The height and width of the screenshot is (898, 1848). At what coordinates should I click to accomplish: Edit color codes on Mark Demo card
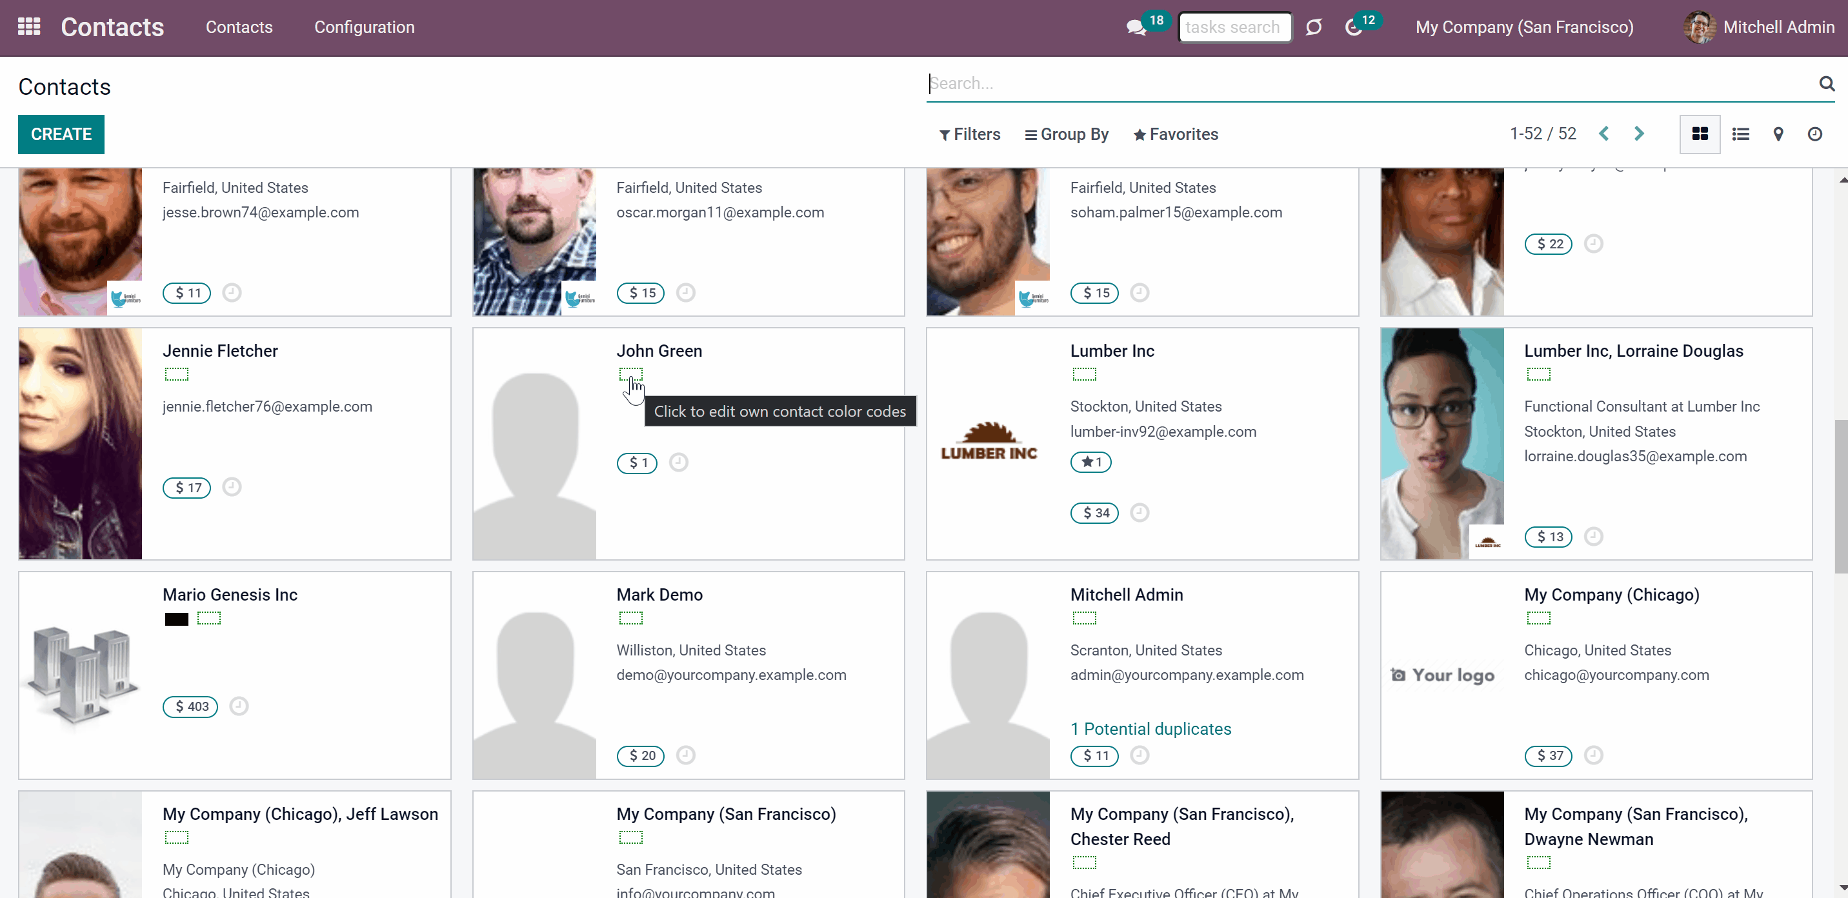click(630, 617)
